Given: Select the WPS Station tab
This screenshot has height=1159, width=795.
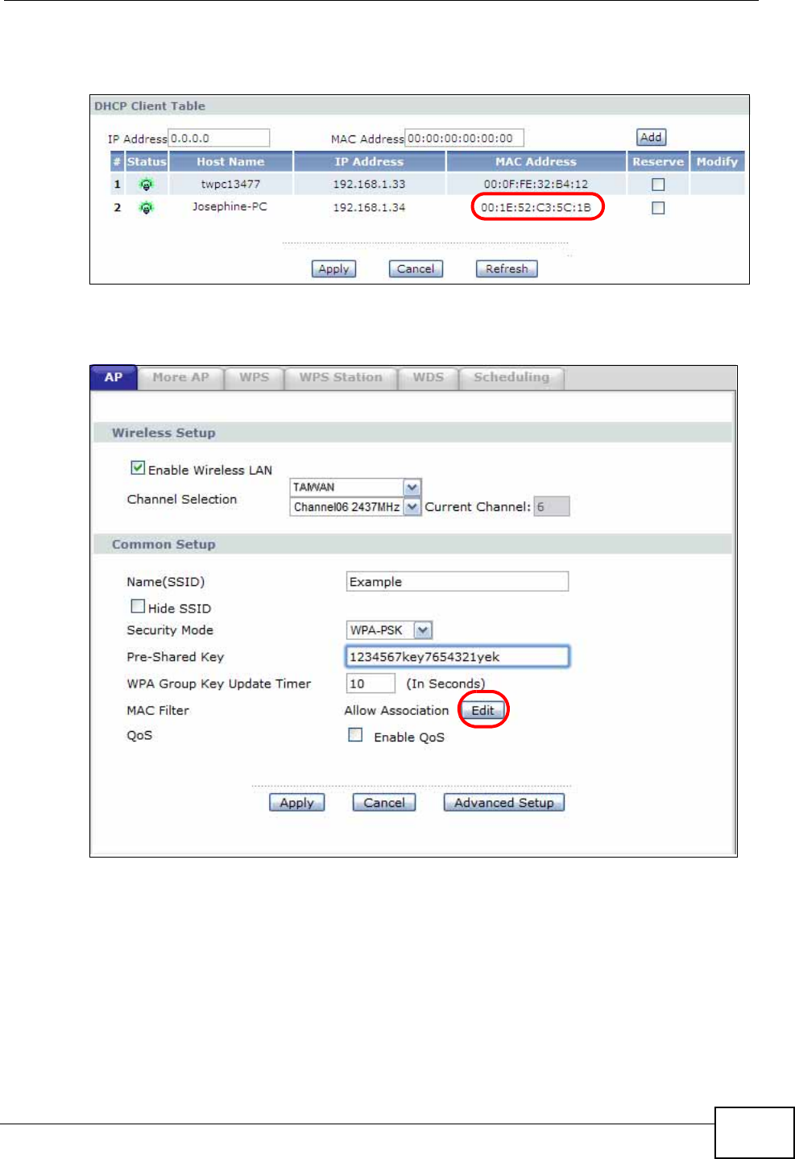Looking at the screenshot, I should pos(341,377).
